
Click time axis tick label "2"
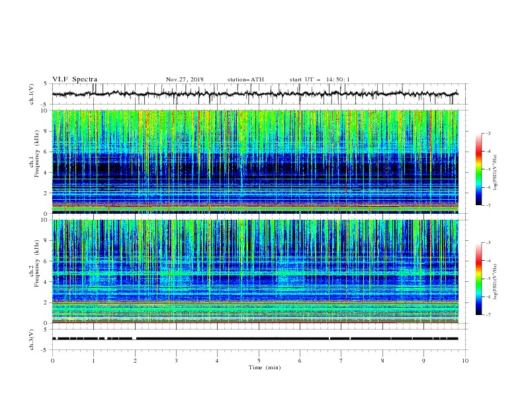pyautogui.click(x=135, y=361)
